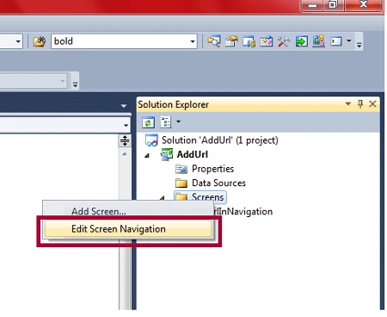Collapse the Screens folder expander
The height and width of the screenshot is (317, 387).
163,198
